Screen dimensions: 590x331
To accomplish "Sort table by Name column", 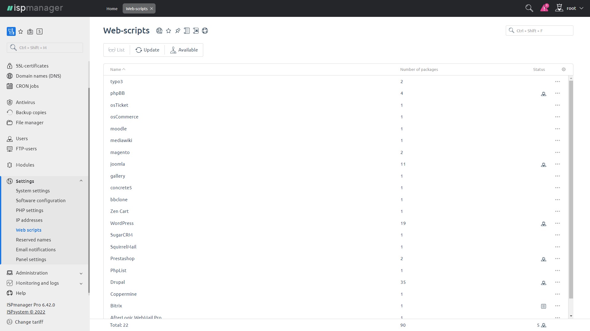I will (118, 70).
